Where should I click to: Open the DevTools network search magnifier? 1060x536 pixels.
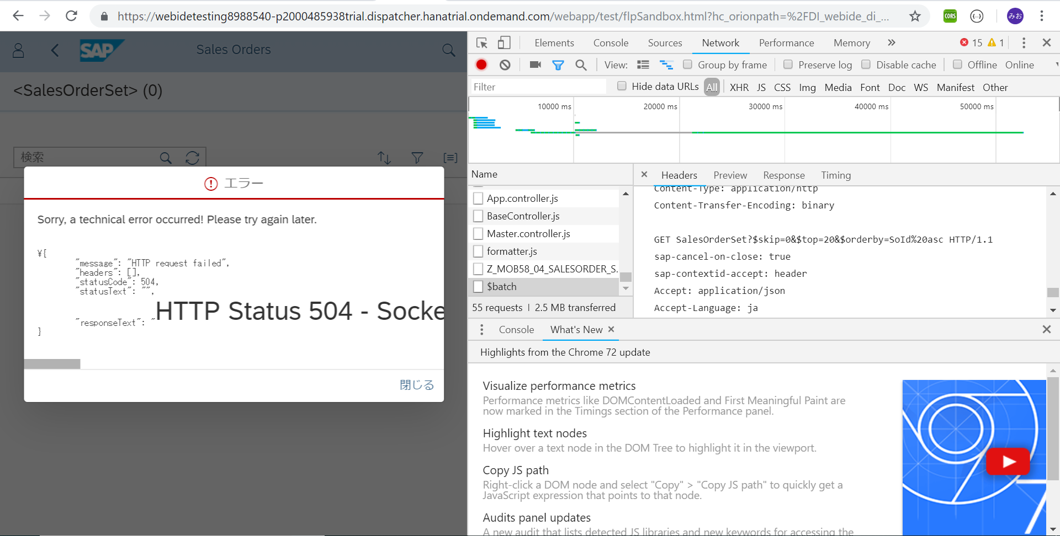[x=581, y=65]
